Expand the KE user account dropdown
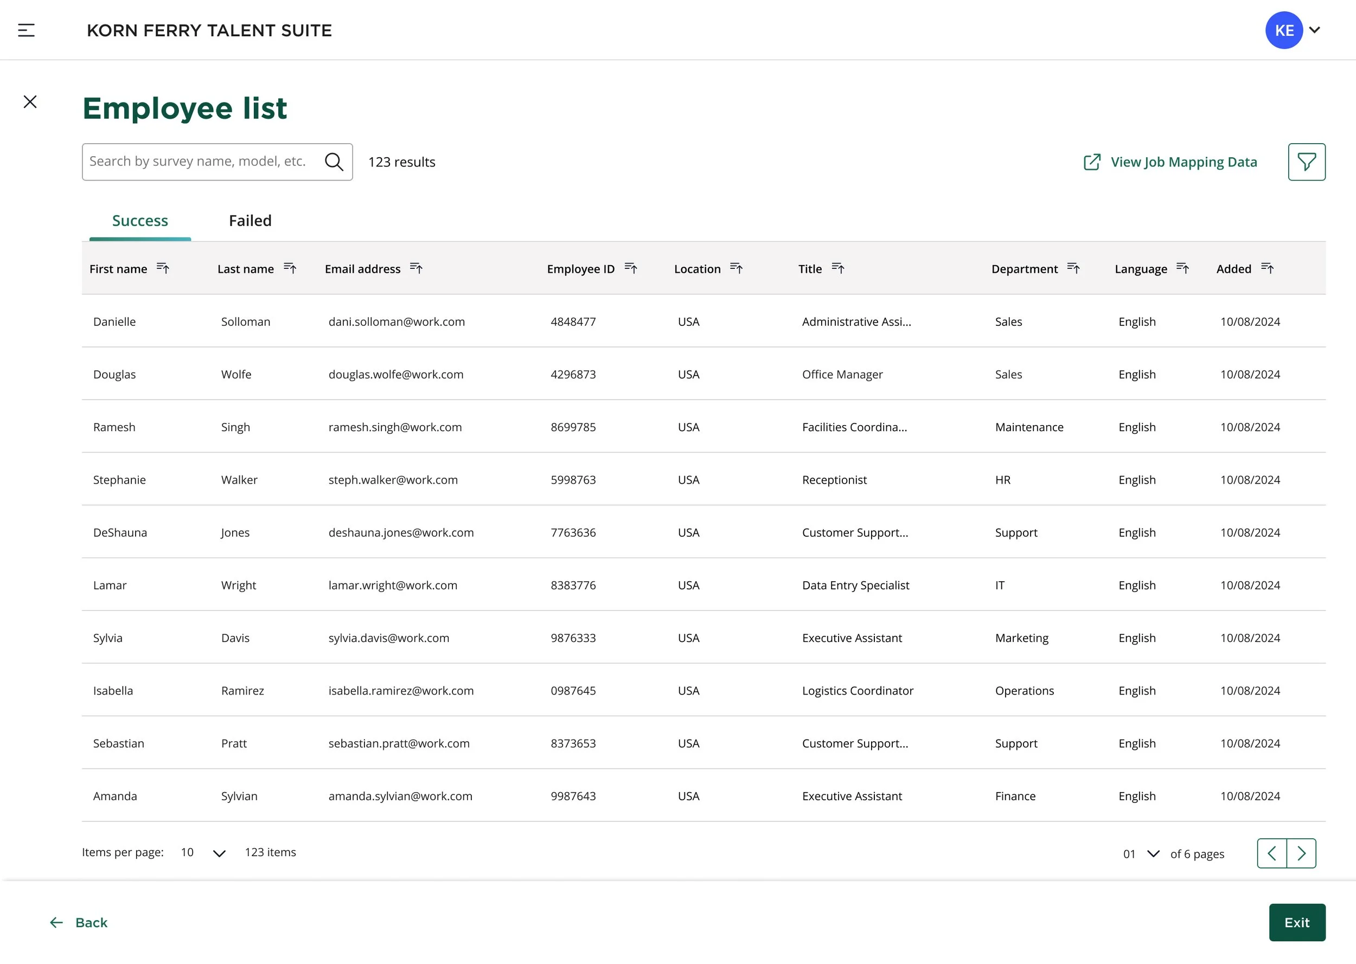This screenshot has width=1356, height=964. [x=1314, y=30]
